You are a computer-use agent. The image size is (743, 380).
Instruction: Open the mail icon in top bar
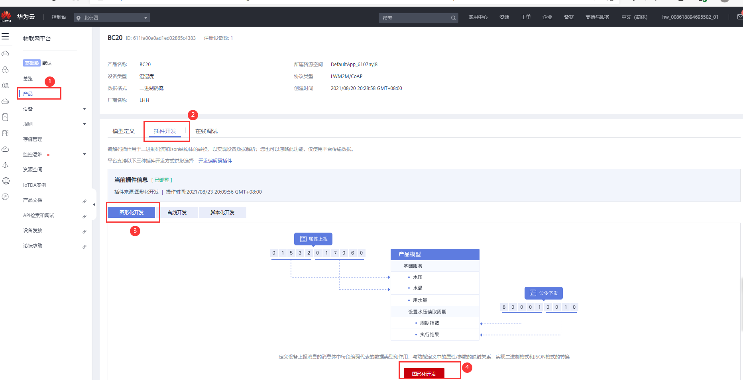click(740, 17)
